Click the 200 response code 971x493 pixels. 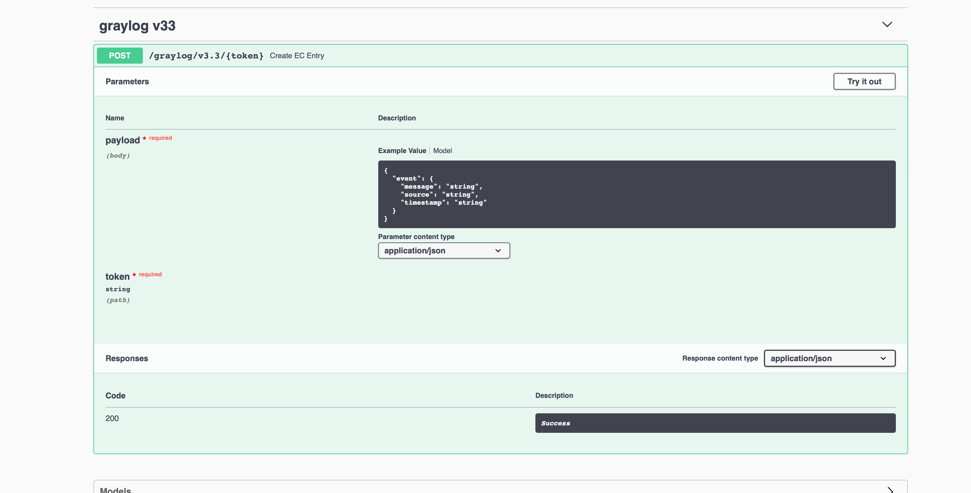112,418
